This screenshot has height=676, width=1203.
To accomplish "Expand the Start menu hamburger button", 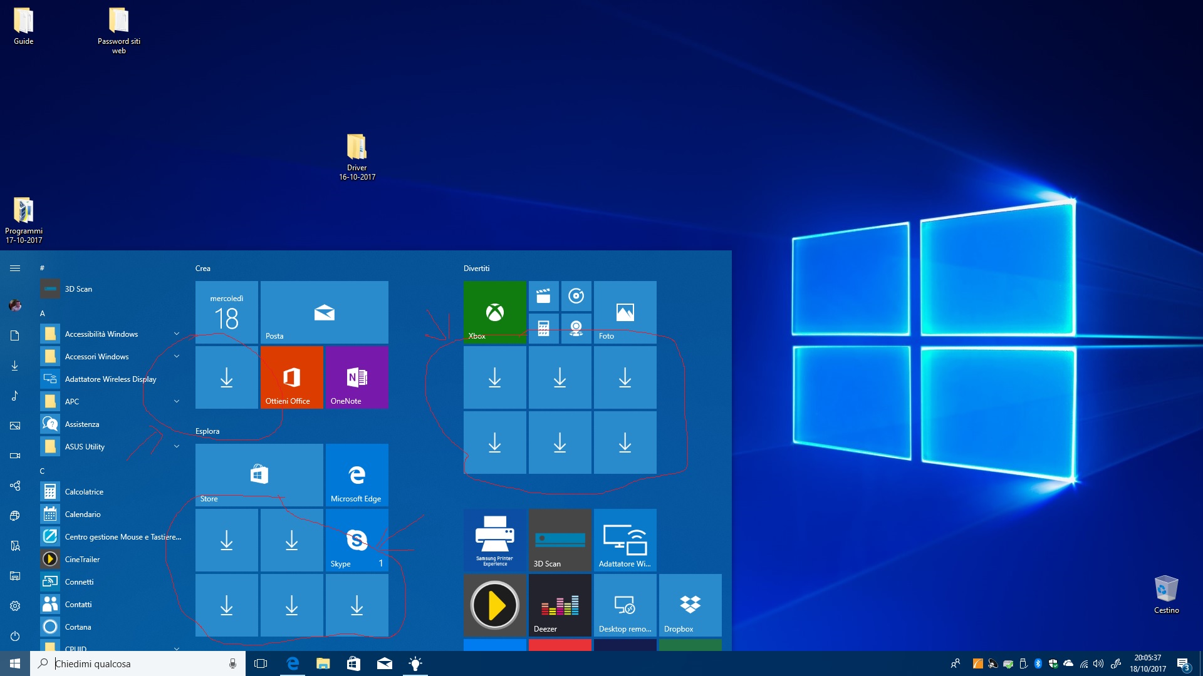I will 15,268.
